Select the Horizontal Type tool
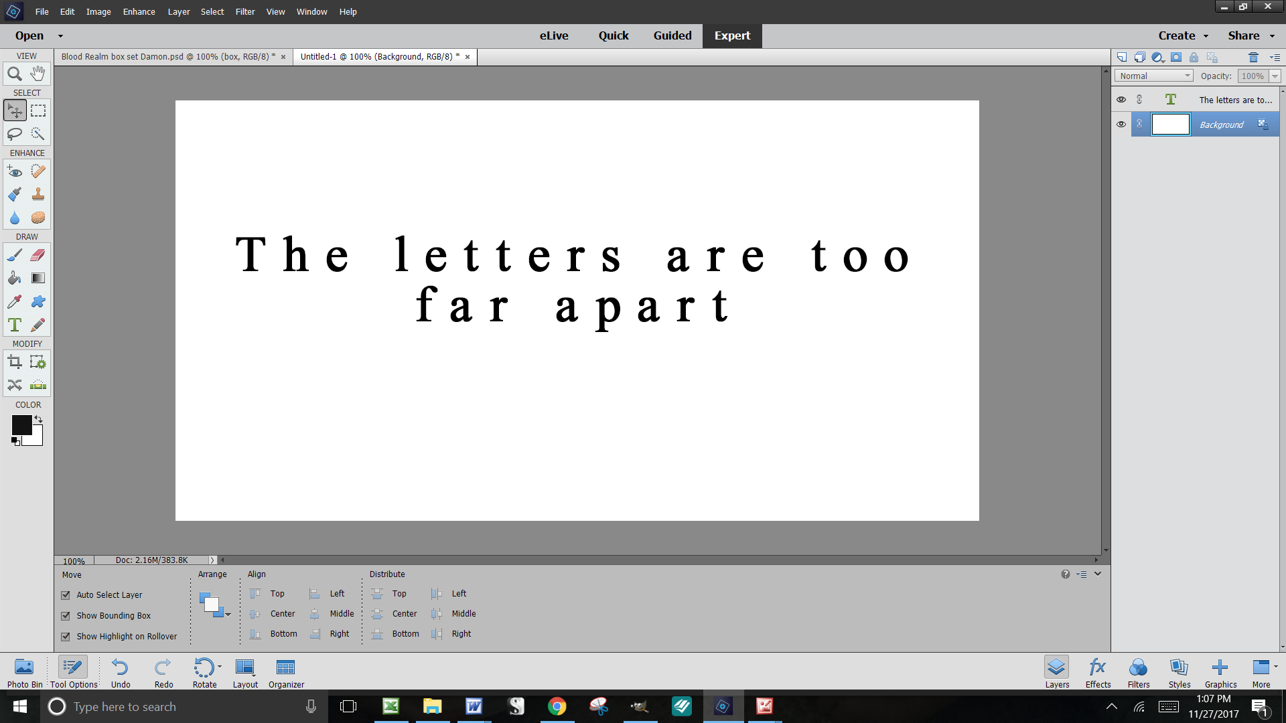The width and height of the screenshot is (1286, 723). (15, 325)
